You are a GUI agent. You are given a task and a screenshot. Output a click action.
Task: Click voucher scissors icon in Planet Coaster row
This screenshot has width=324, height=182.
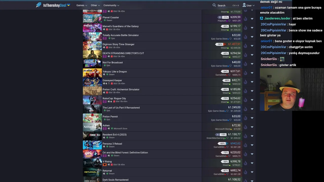[x=219, y=17]
